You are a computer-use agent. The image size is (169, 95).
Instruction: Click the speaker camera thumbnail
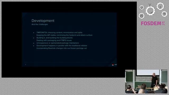point(146,82)
